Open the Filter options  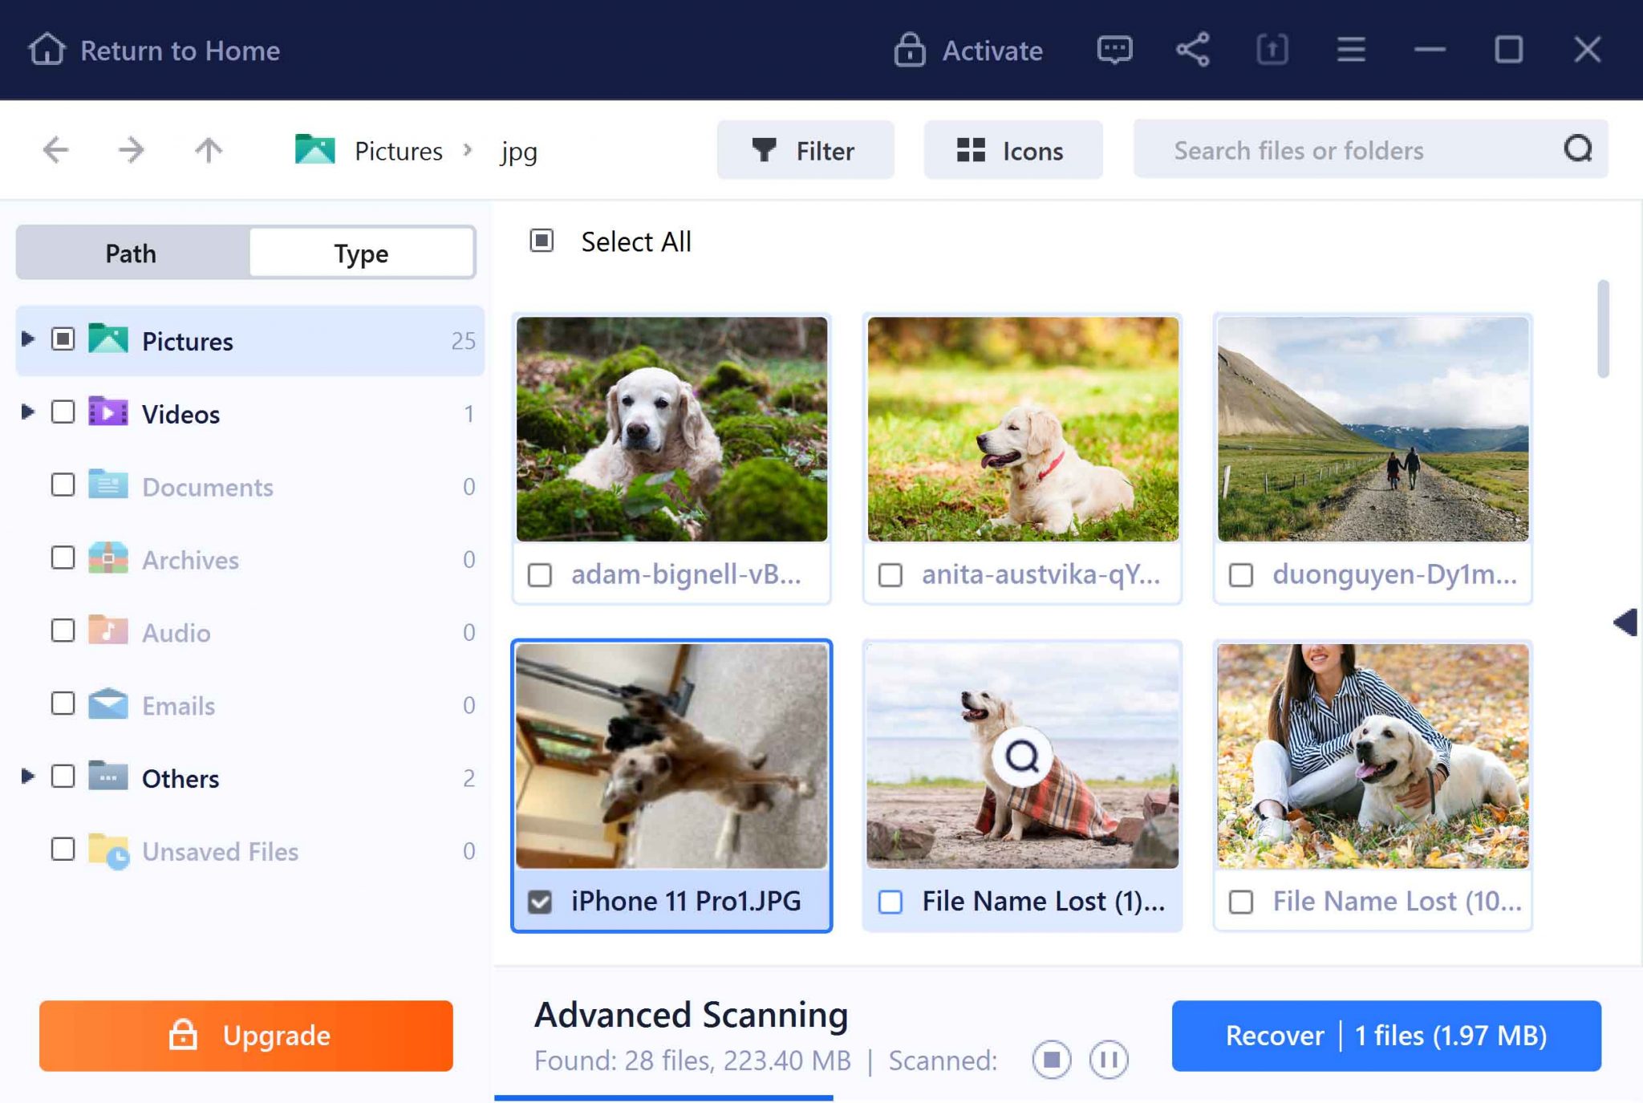click(805, 150)
